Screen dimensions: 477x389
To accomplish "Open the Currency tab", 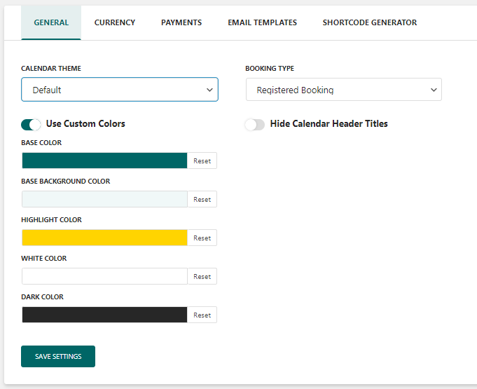I will click(115, 22).
